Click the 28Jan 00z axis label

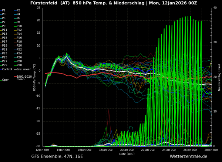pyautogui.click(x=212, y=150)
